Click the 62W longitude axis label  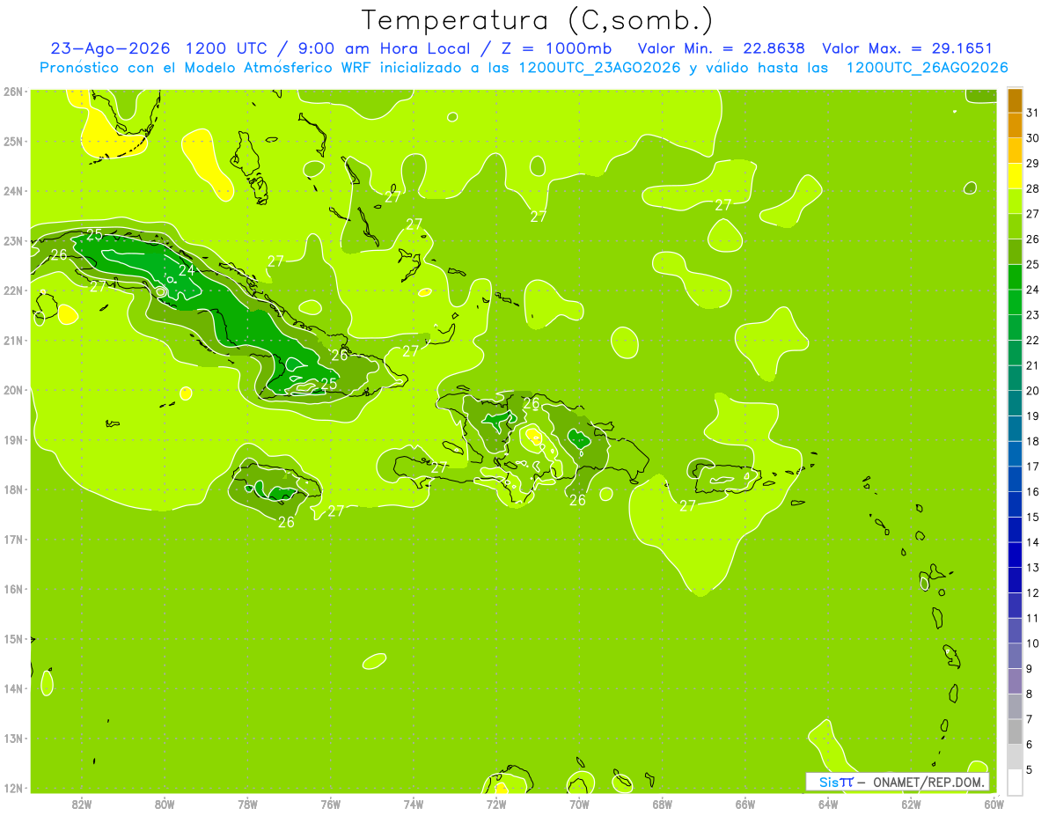911,804
